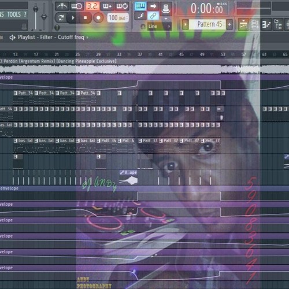Click the playlist speaker options icon
289x289 pixels.
coord(12,38)
